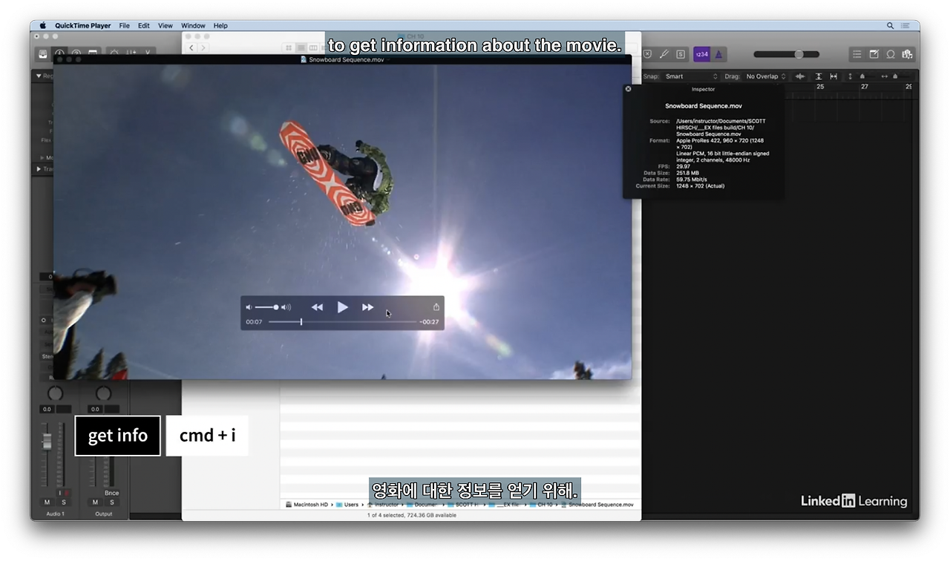
Task: Mute the Output channel strip
Action: point(95,502)
